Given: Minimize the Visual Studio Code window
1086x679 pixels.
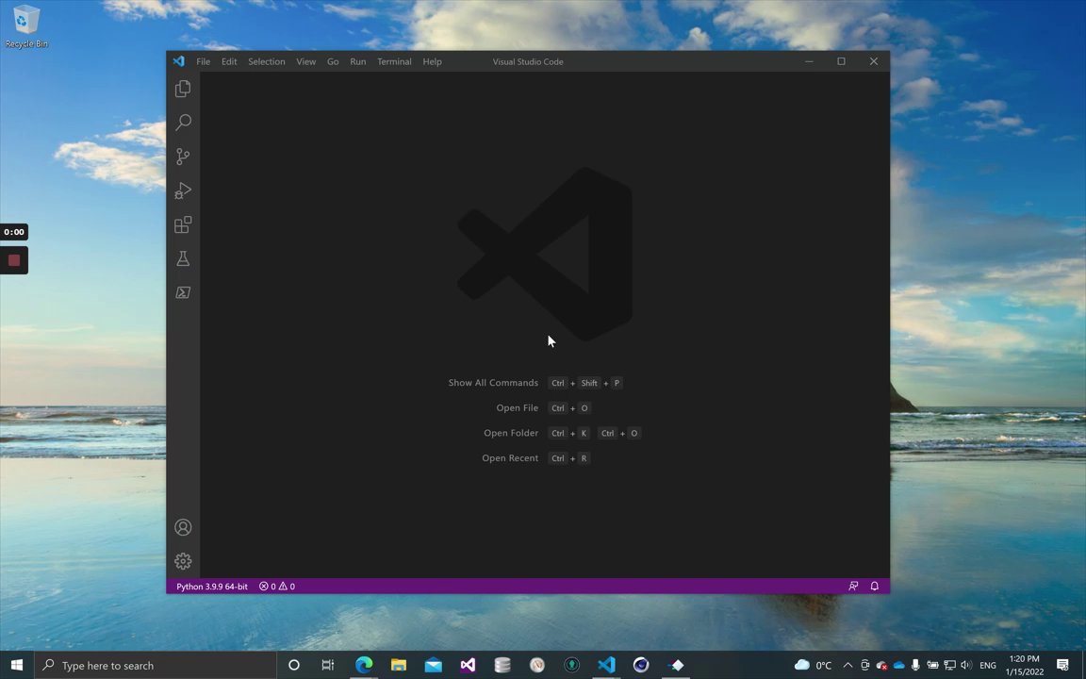Looking at the screenshot, I should tap(809, 61).
